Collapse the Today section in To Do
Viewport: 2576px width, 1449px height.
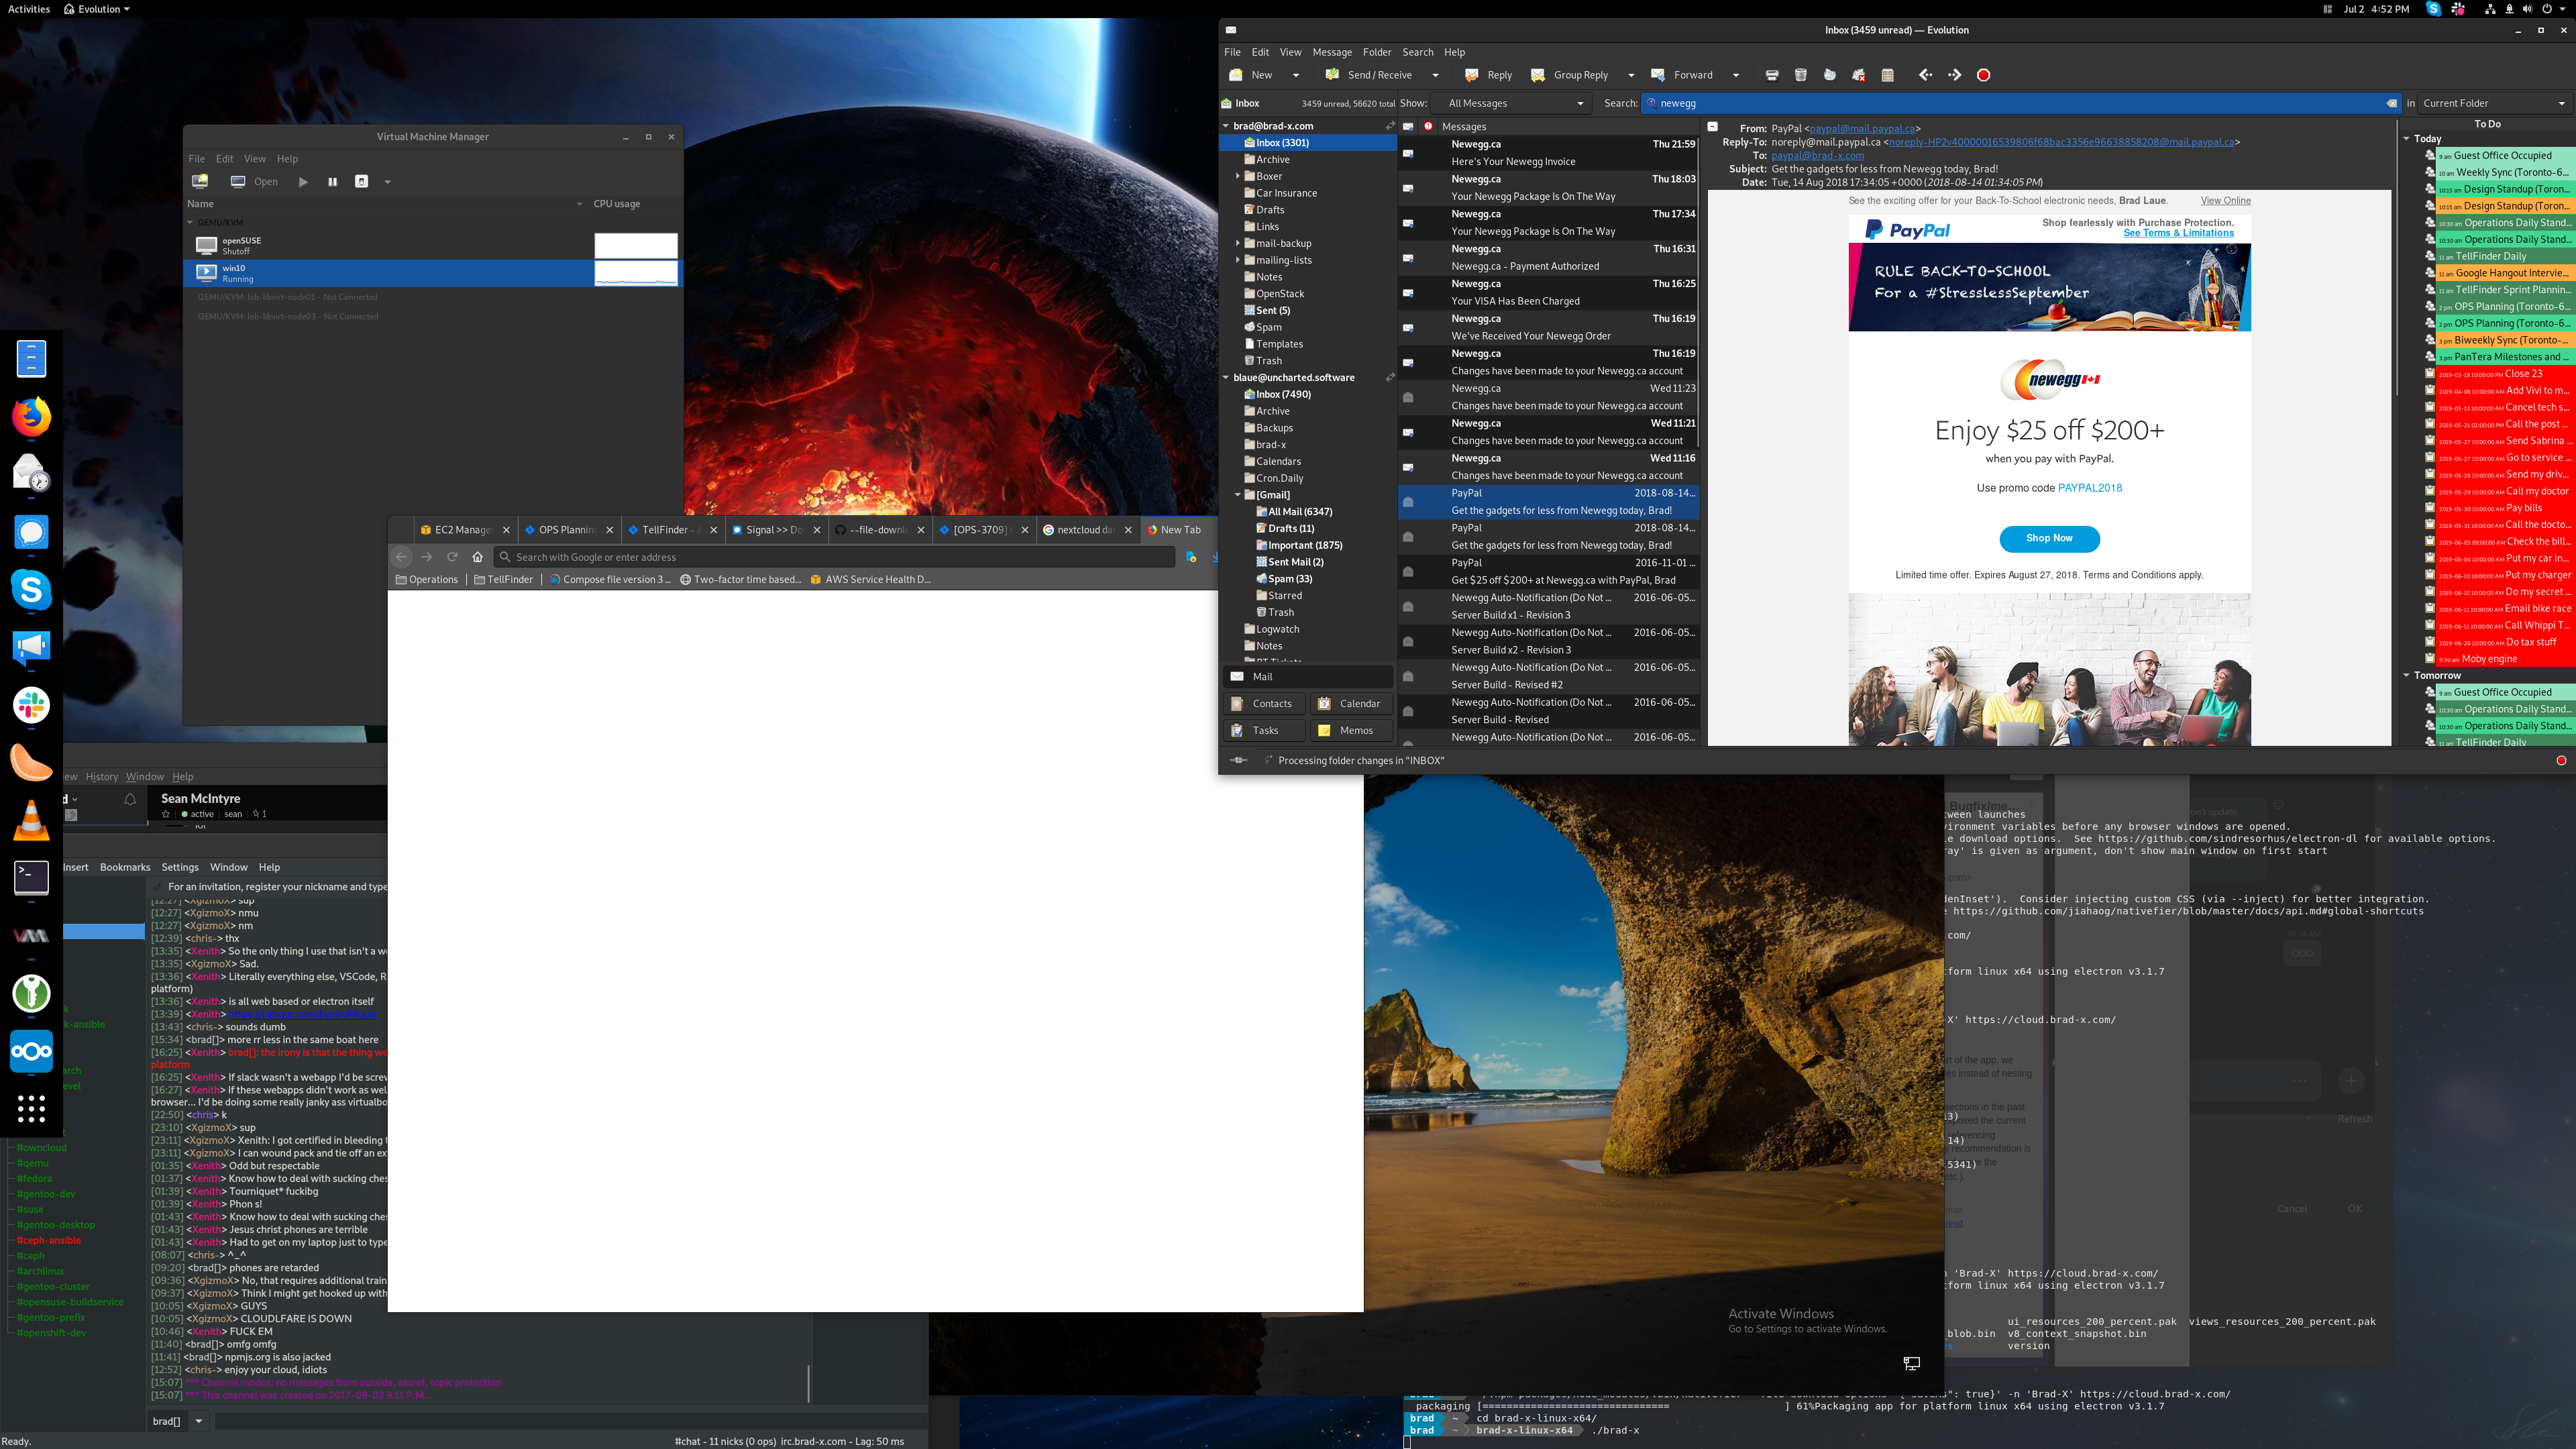[x=2407, y=139]
